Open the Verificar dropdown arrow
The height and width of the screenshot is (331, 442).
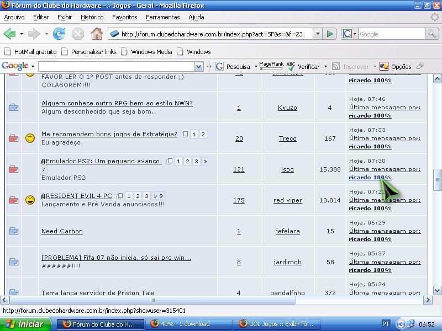click(325, 67)
